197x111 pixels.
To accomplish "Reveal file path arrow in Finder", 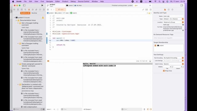I will coord(183,30).
